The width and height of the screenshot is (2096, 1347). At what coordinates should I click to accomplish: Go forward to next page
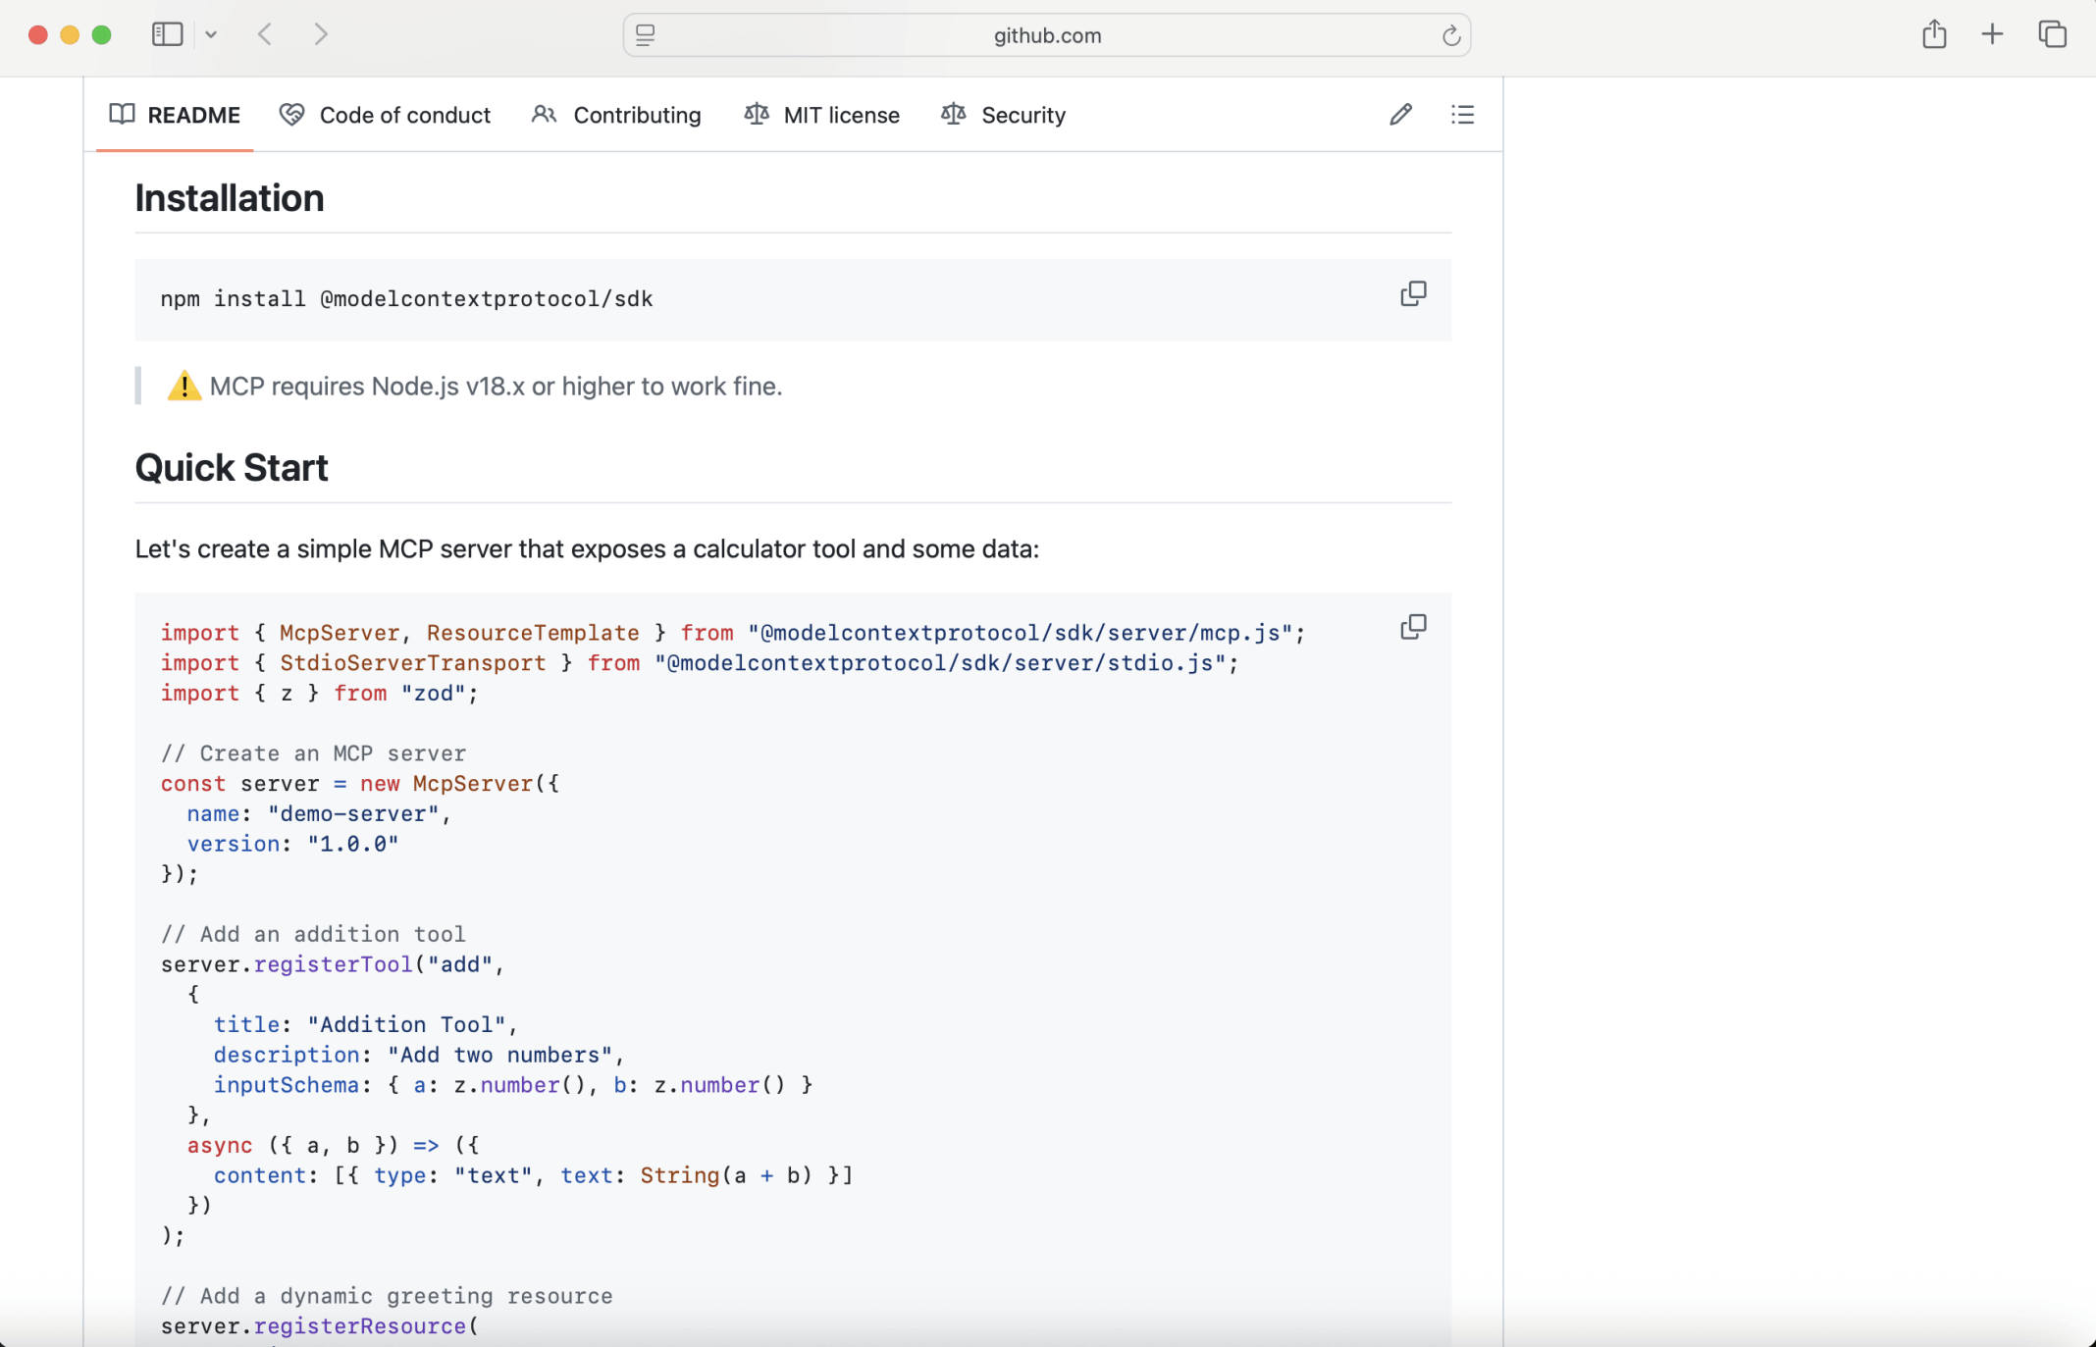[x=320, y=34]
